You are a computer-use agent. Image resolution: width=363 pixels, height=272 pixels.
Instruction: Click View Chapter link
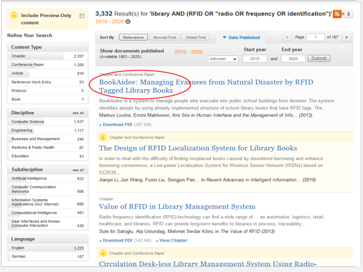[172, 241]
